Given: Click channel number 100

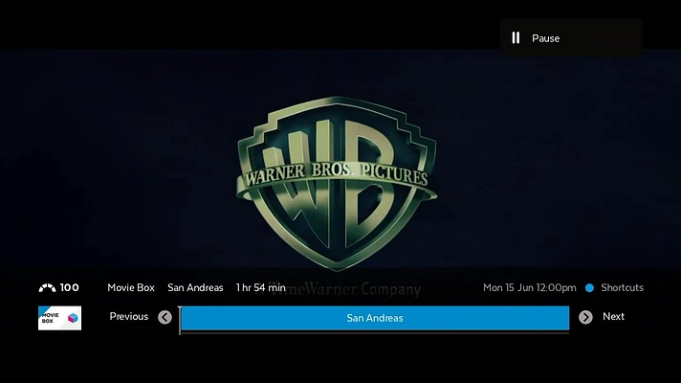Looking at the screenshot, I should coord(70,287).
